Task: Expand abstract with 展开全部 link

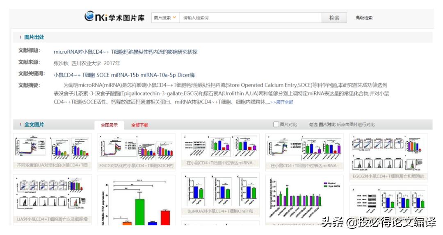Action: pos(285,102)
